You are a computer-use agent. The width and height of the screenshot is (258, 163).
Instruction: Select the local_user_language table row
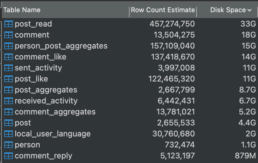pos(130,134)
